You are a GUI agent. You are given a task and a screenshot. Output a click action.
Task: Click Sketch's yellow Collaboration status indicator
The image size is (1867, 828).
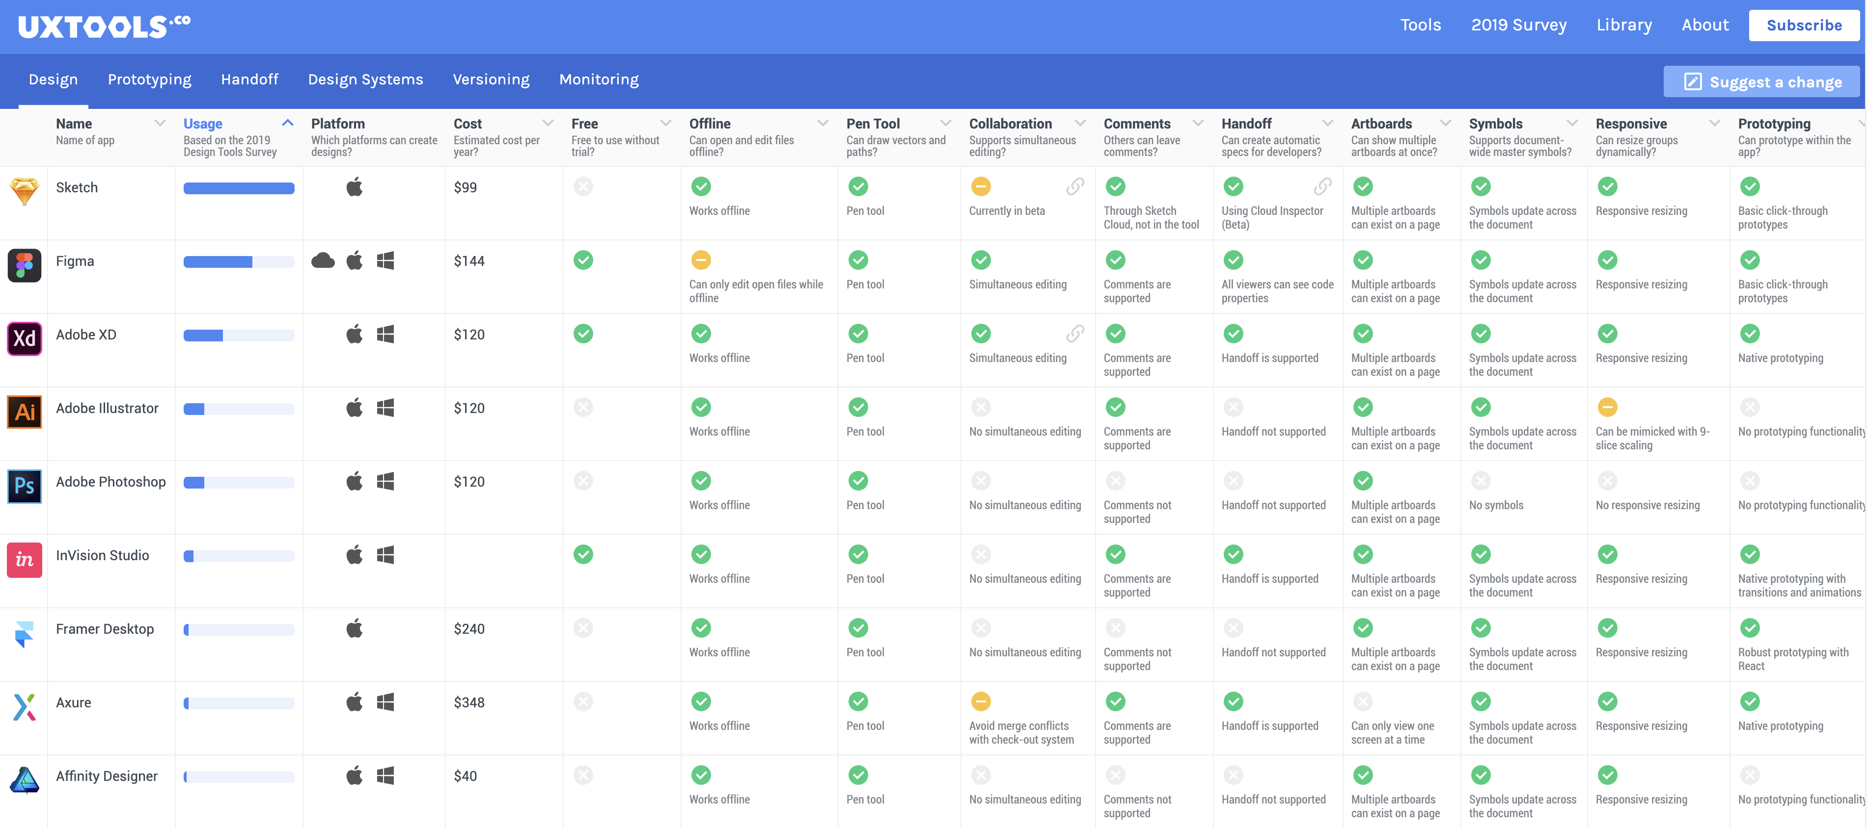coord(981,187)
